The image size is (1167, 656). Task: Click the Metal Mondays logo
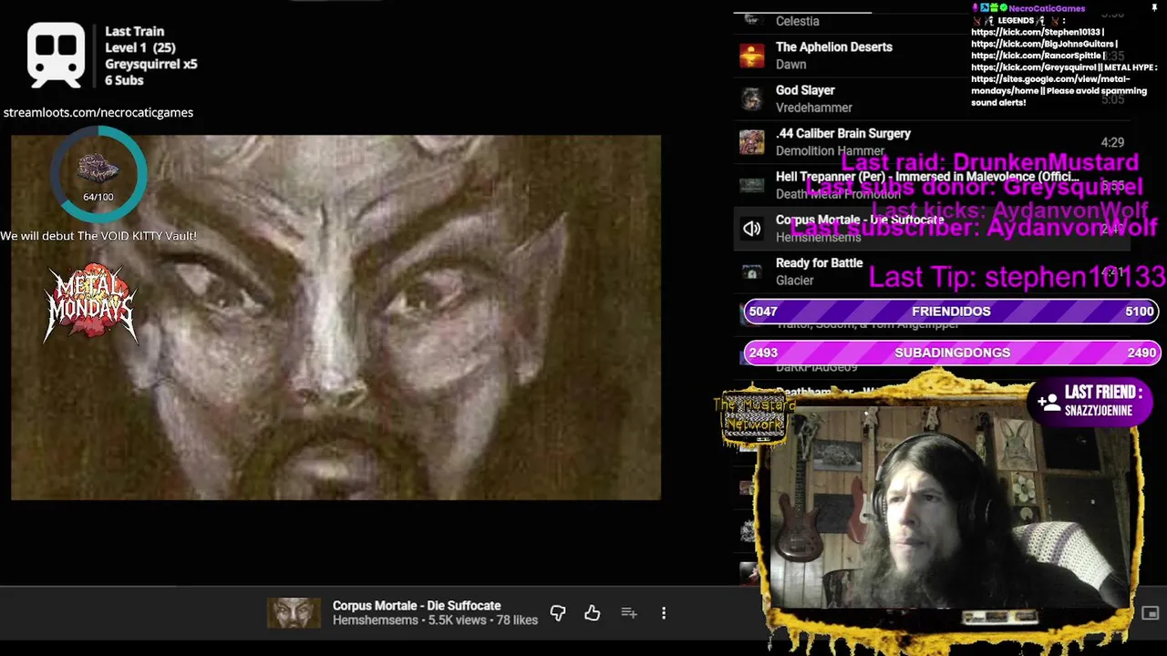coord(90,303)
